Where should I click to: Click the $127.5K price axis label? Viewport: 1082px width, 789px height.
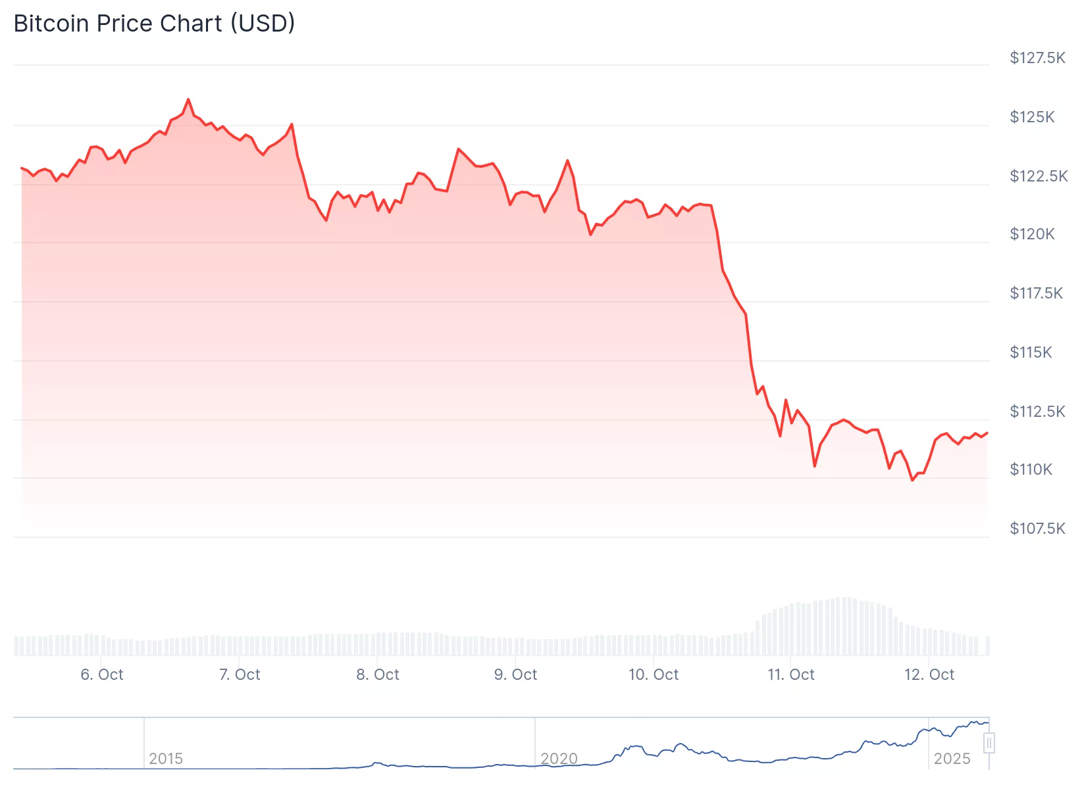point(1037,58)
